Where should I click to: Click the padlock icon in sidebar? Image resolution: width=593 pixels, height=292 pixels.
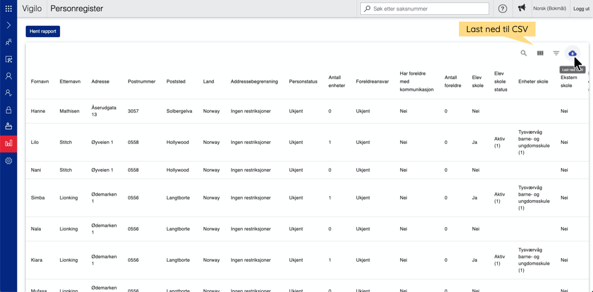tap(9, 110)
